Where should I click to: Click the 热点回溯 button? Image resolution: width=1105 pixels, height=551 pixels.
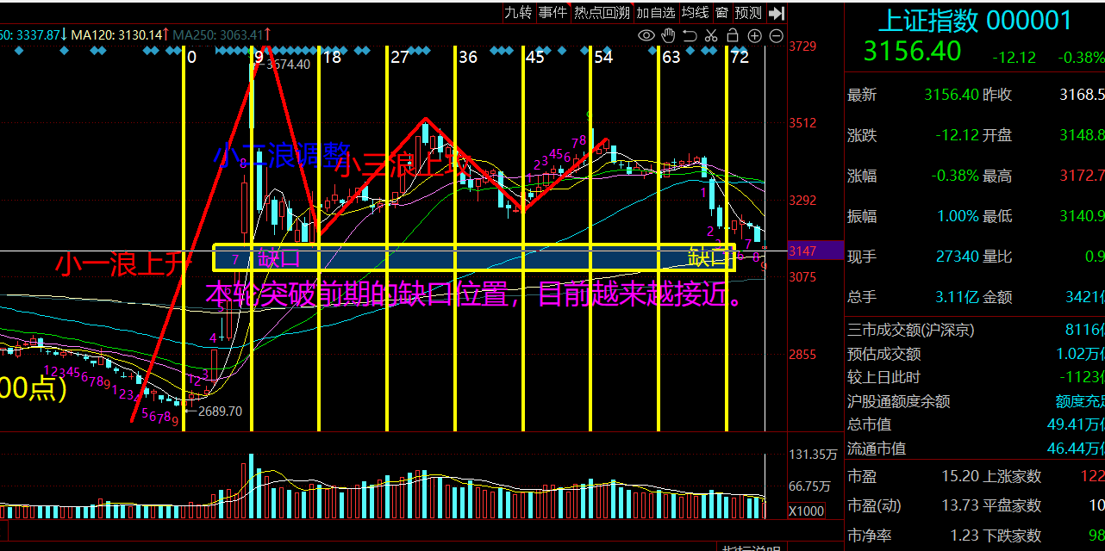click(602, 13)
